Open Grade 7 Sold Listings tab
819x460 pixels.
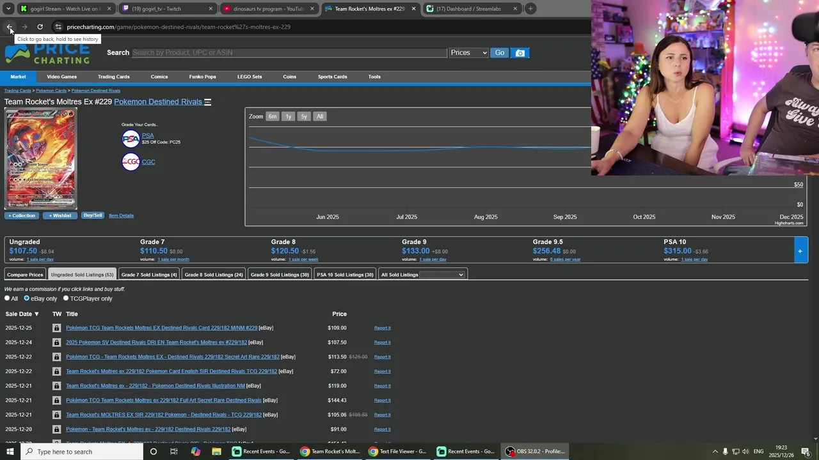point(149,275)
